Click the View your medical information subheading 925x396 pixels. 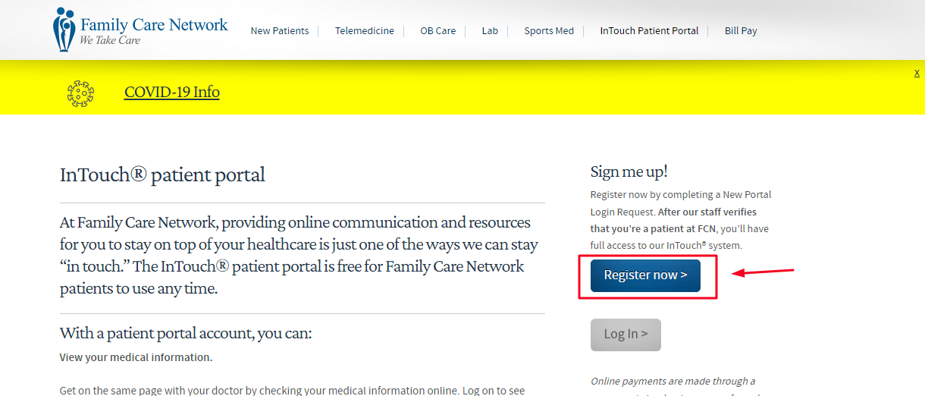136,357
